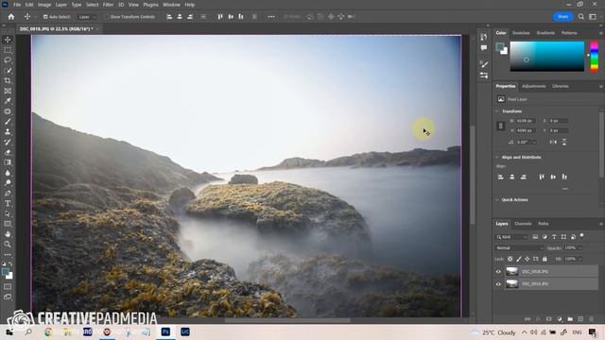Click Flip vertical icon in Transform section
The width and height of the screenshot is (605, 340).
564,142
